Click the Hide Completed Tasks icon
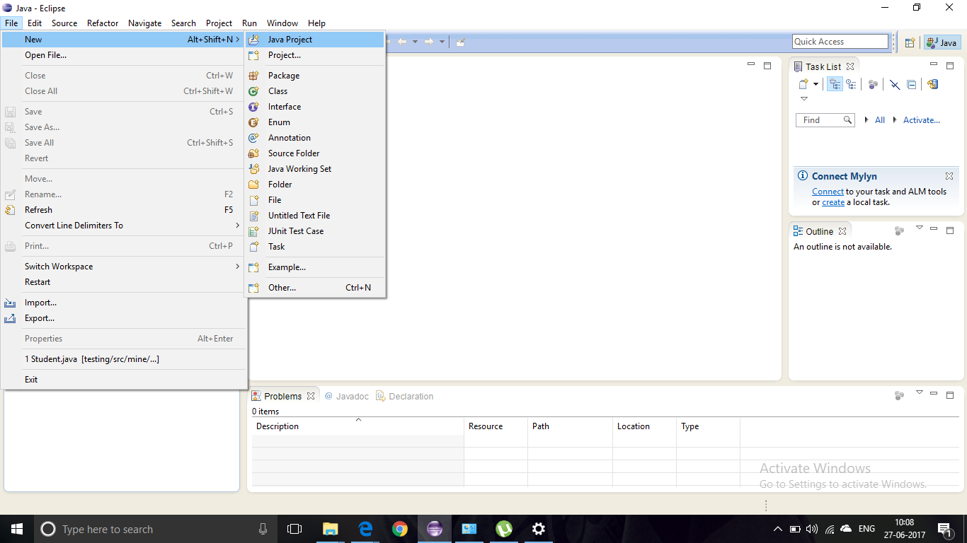 (895, 84)
